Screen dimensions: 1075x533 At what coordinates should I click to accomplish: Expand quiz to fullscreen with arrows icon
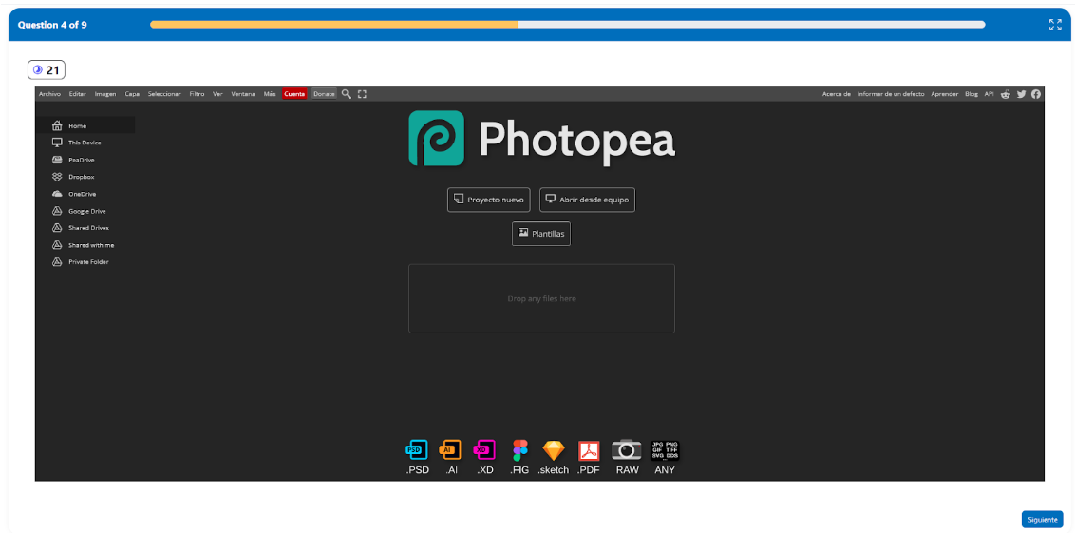click(1055, 25)
